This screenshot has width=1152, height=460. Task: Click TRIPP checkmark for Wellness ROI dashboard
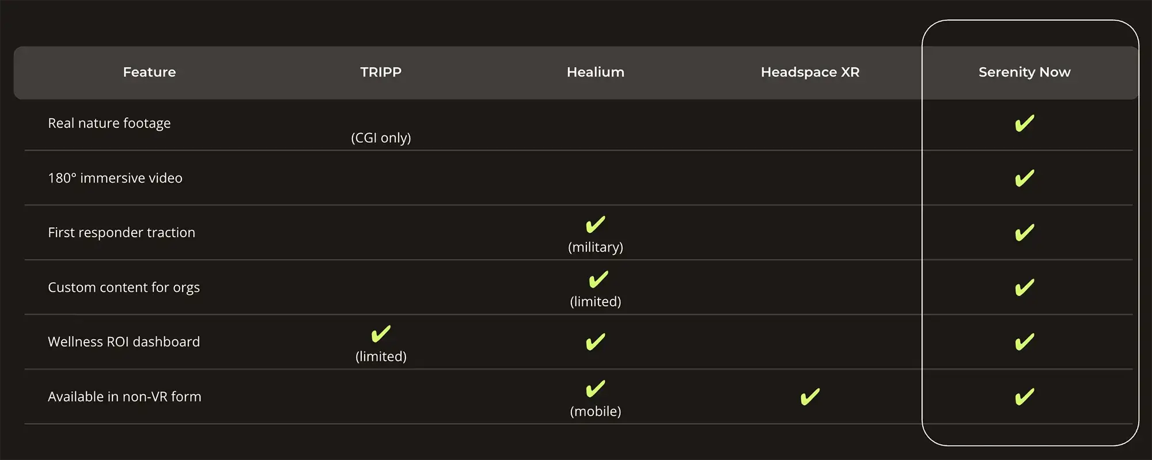[x=381, y=334]
